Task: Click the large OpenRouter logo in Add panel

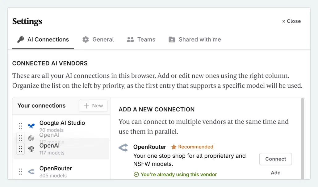Action: (x=123, y=148)
